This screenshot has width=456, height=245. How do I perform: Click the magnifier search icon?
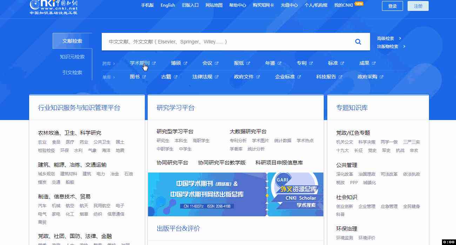pyautogui.click(x=358, y=42)
